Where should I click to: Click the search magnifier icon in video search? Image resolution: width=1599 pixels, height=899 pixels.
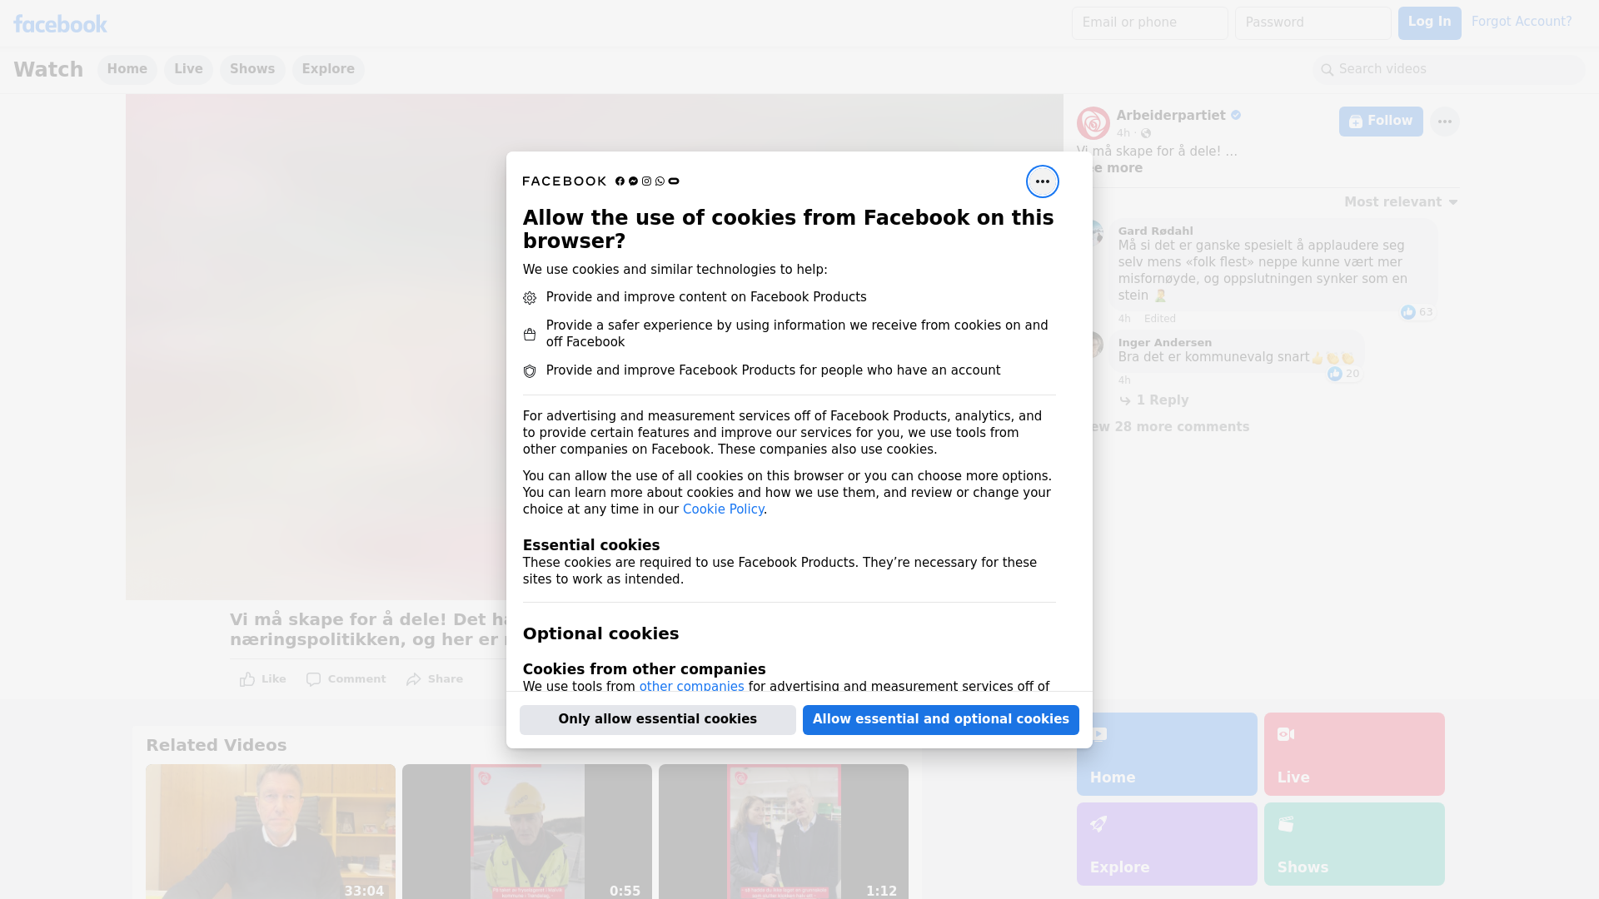(1328, 70)
